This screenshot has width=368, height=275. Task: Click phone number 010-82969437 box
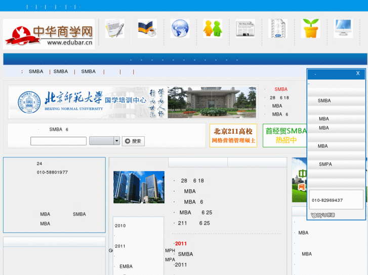click(336, 200)
